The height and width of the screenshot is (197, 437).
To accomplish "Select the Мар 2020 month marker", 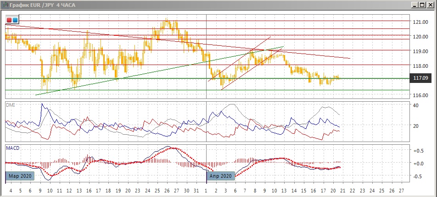I will [20, 176].
